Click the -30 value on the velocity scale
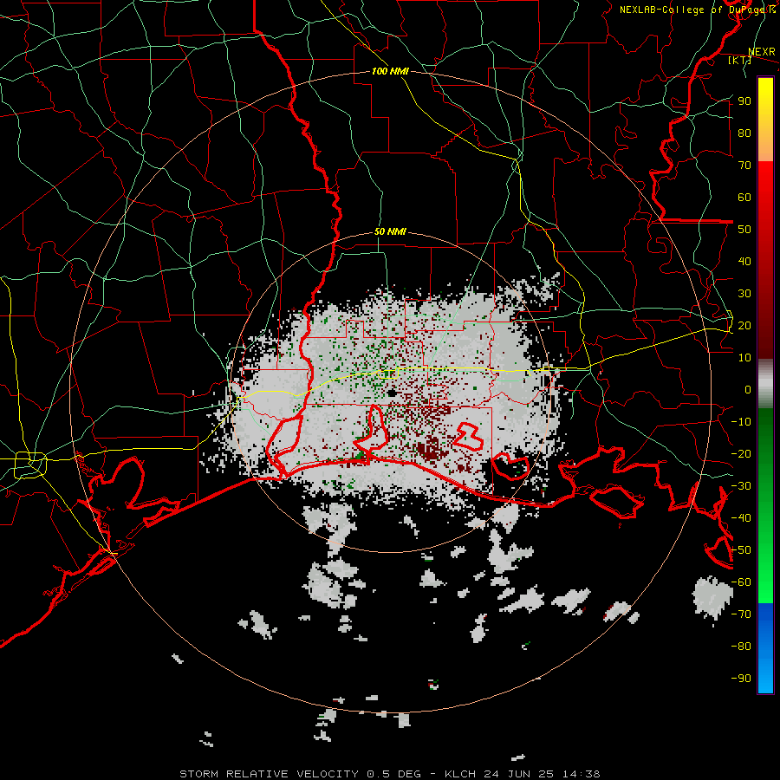 coord(741,486)
